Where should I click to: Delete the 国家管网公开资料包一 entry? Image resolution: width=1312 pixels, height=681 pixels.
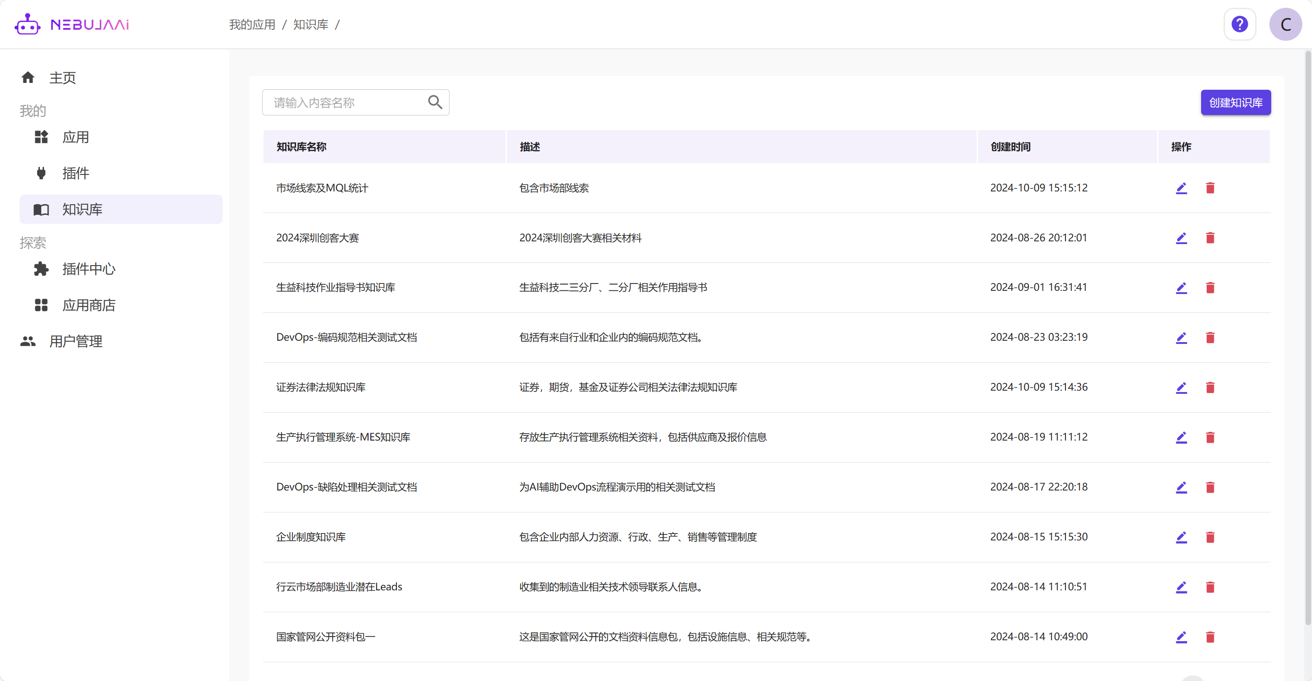1210,637
